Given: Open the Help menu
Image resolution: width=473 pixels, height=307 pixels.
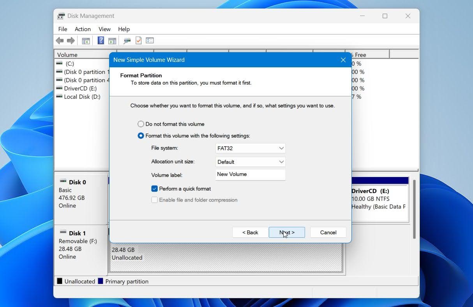Looking at the screenshot, I should point(124,29).
